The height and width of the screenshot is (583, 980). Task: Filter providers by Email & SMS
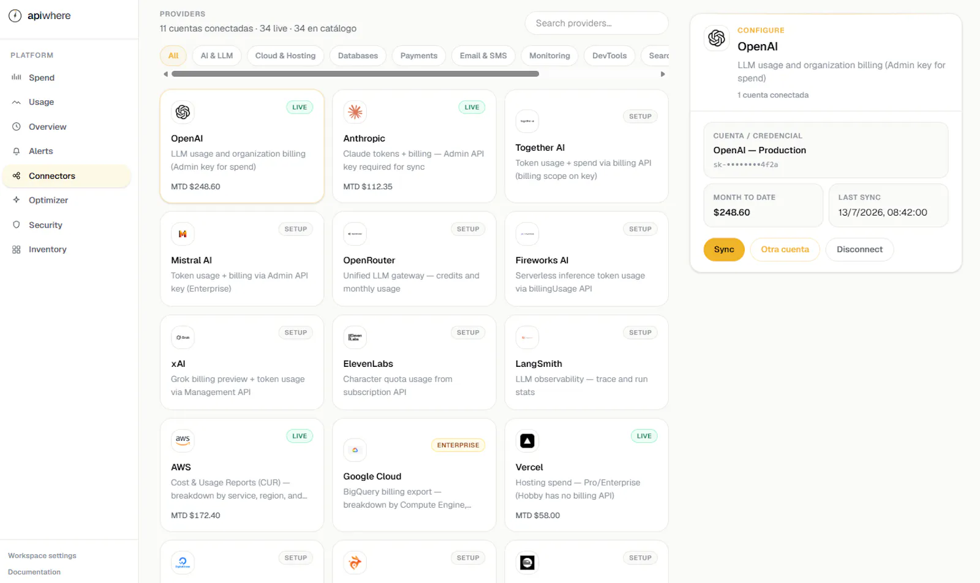tap(483, 56)
